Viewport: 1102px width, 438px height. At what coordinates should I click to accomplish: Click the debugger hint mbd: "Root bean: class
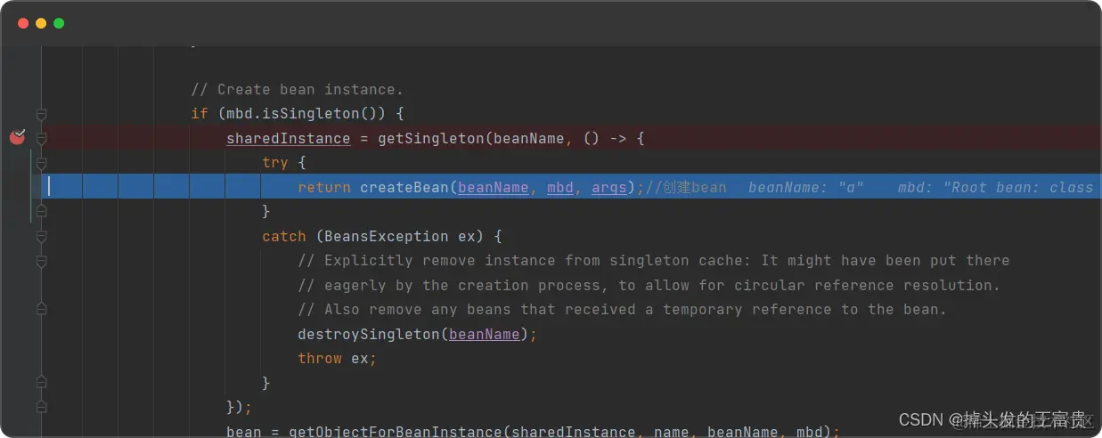[995, 187]
